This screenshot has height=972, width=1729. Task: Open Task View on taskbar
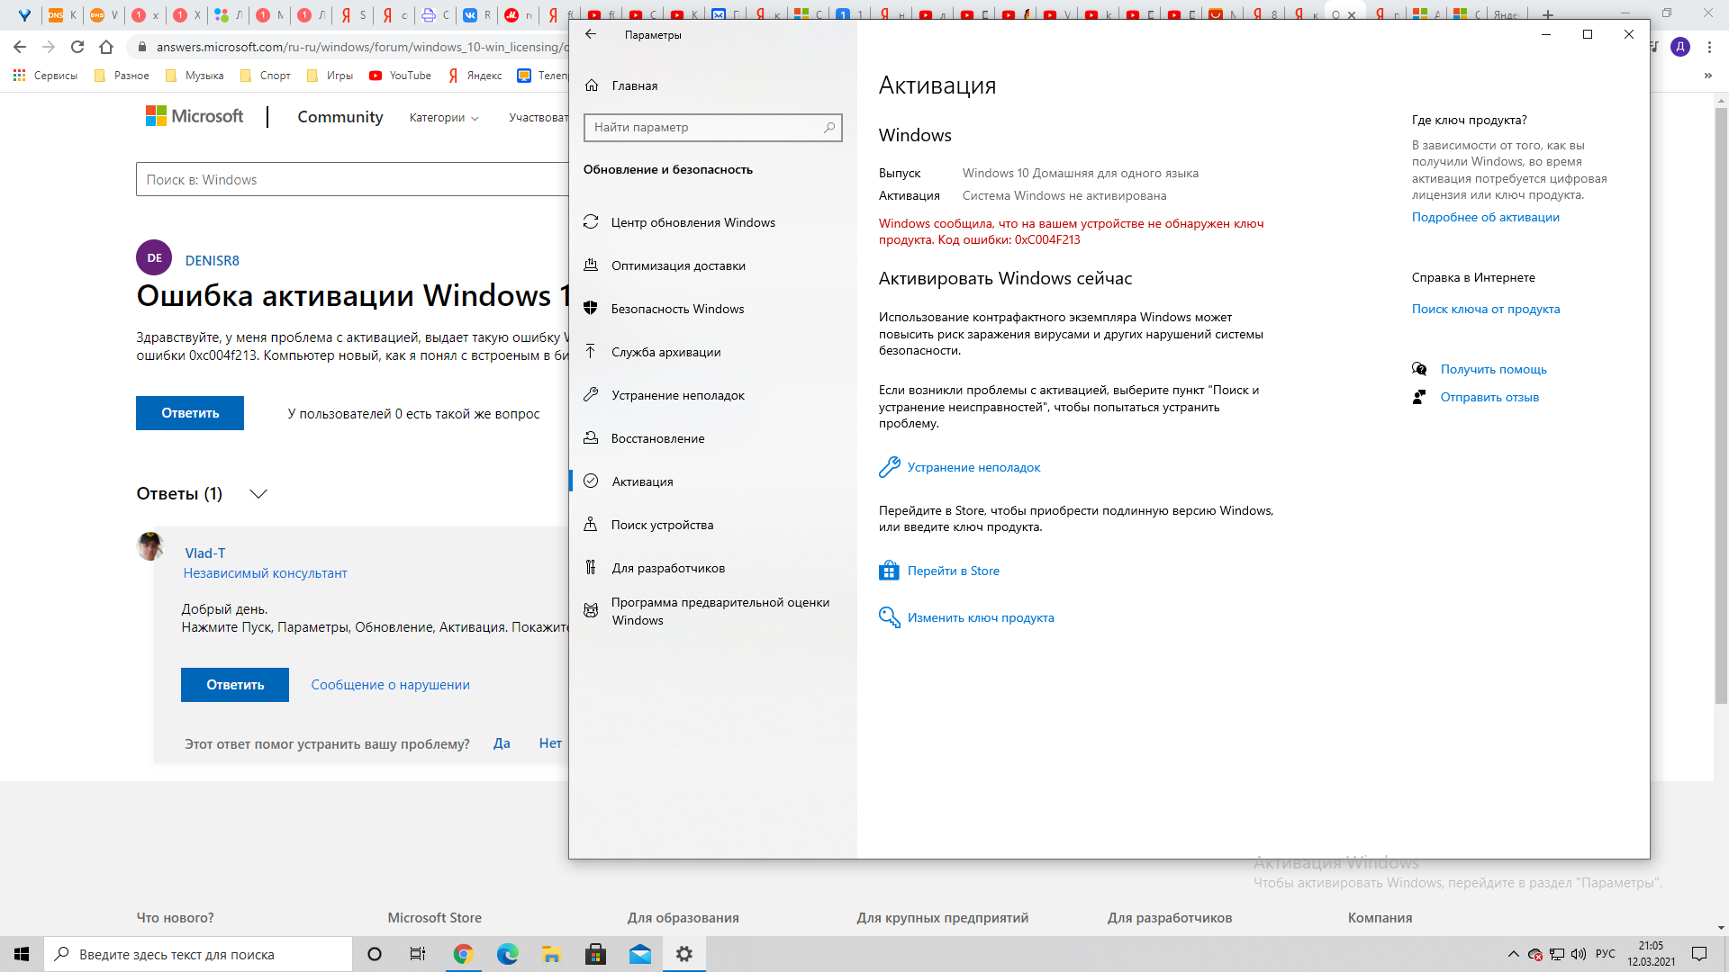[x=417, y=954]
